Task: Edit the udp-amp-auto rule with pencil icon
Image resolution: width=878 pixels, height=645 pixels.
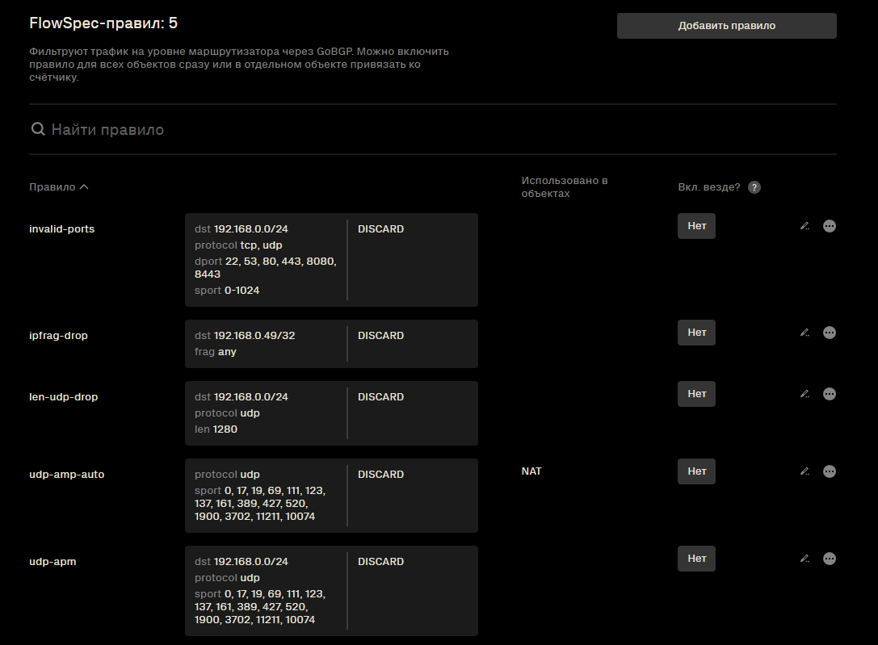Action: click(x=804, y=471)
